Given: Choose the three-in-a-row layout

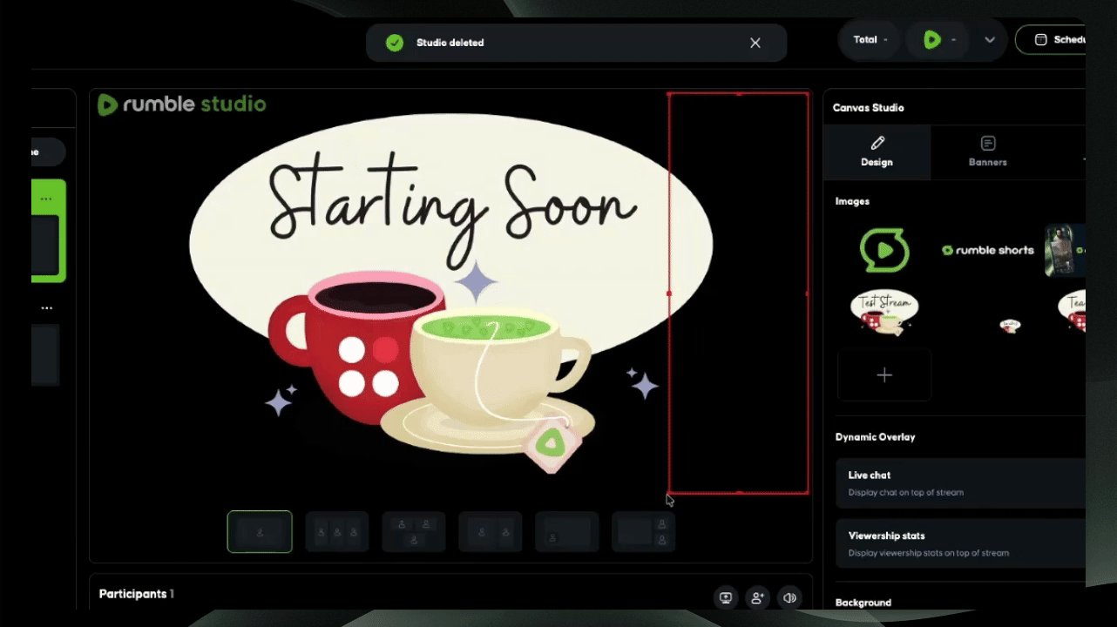Looking at the screenshot, I should [336, 531].
